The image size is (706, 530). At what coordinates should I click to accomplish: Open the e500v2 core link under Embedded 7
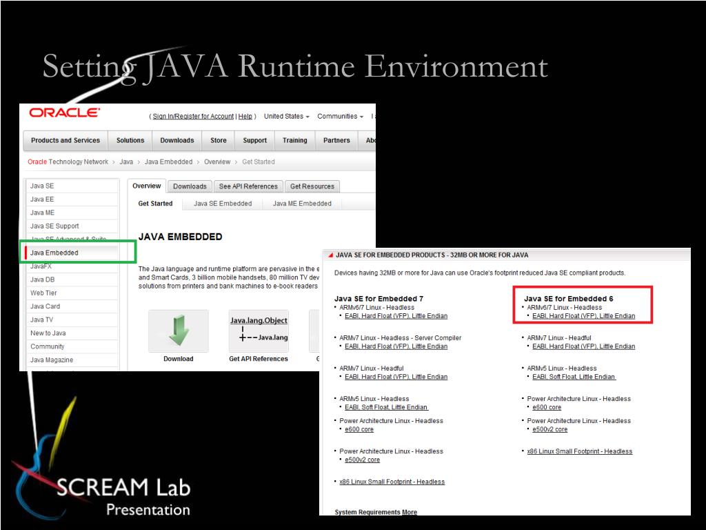[x=363, y=460]
